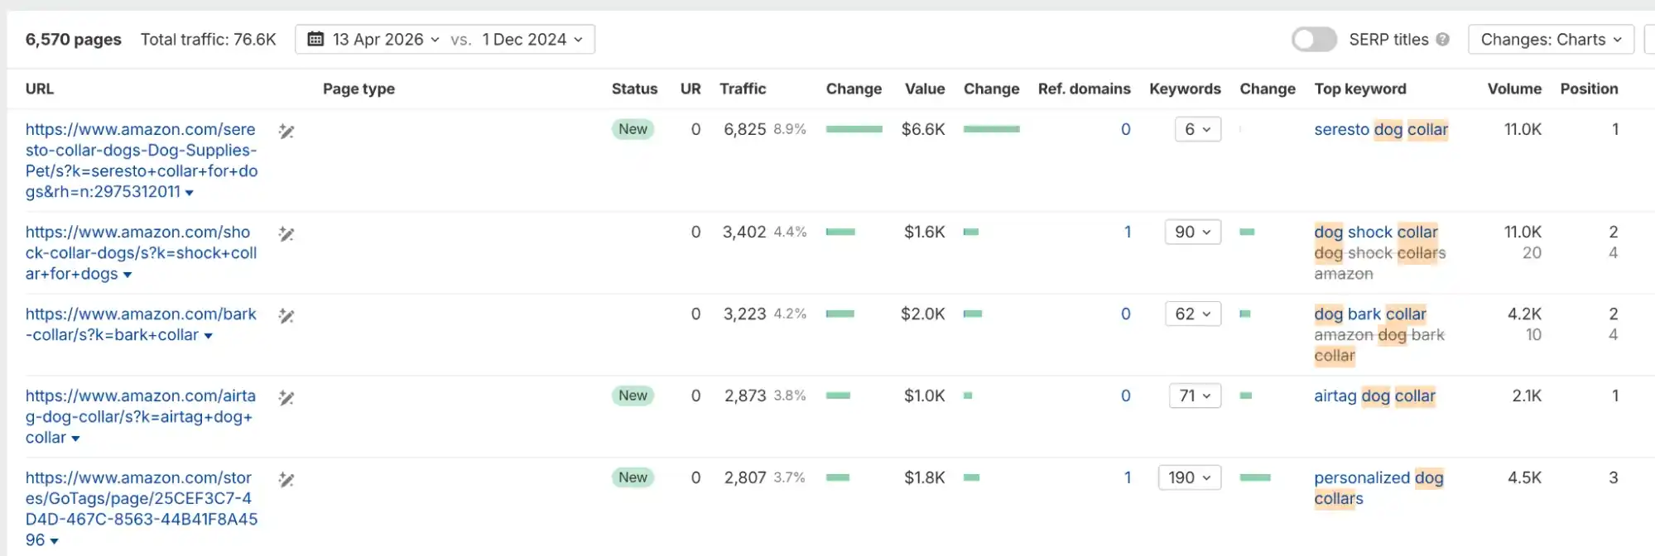
Task: Click the traffic value 3,223
Action: [744, 314]
